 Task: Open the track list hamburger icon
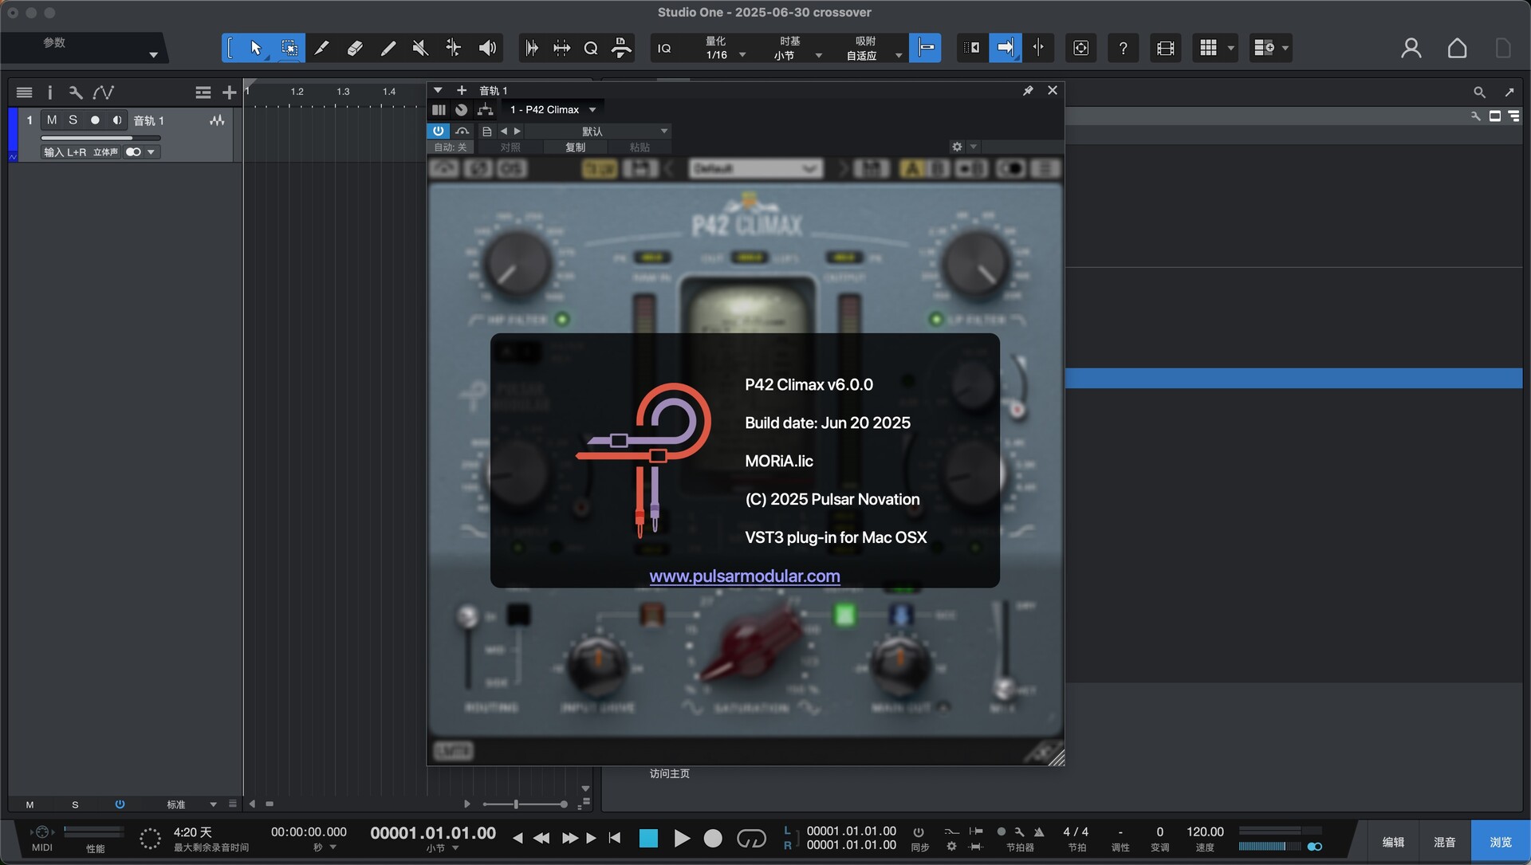pos(24,92)
